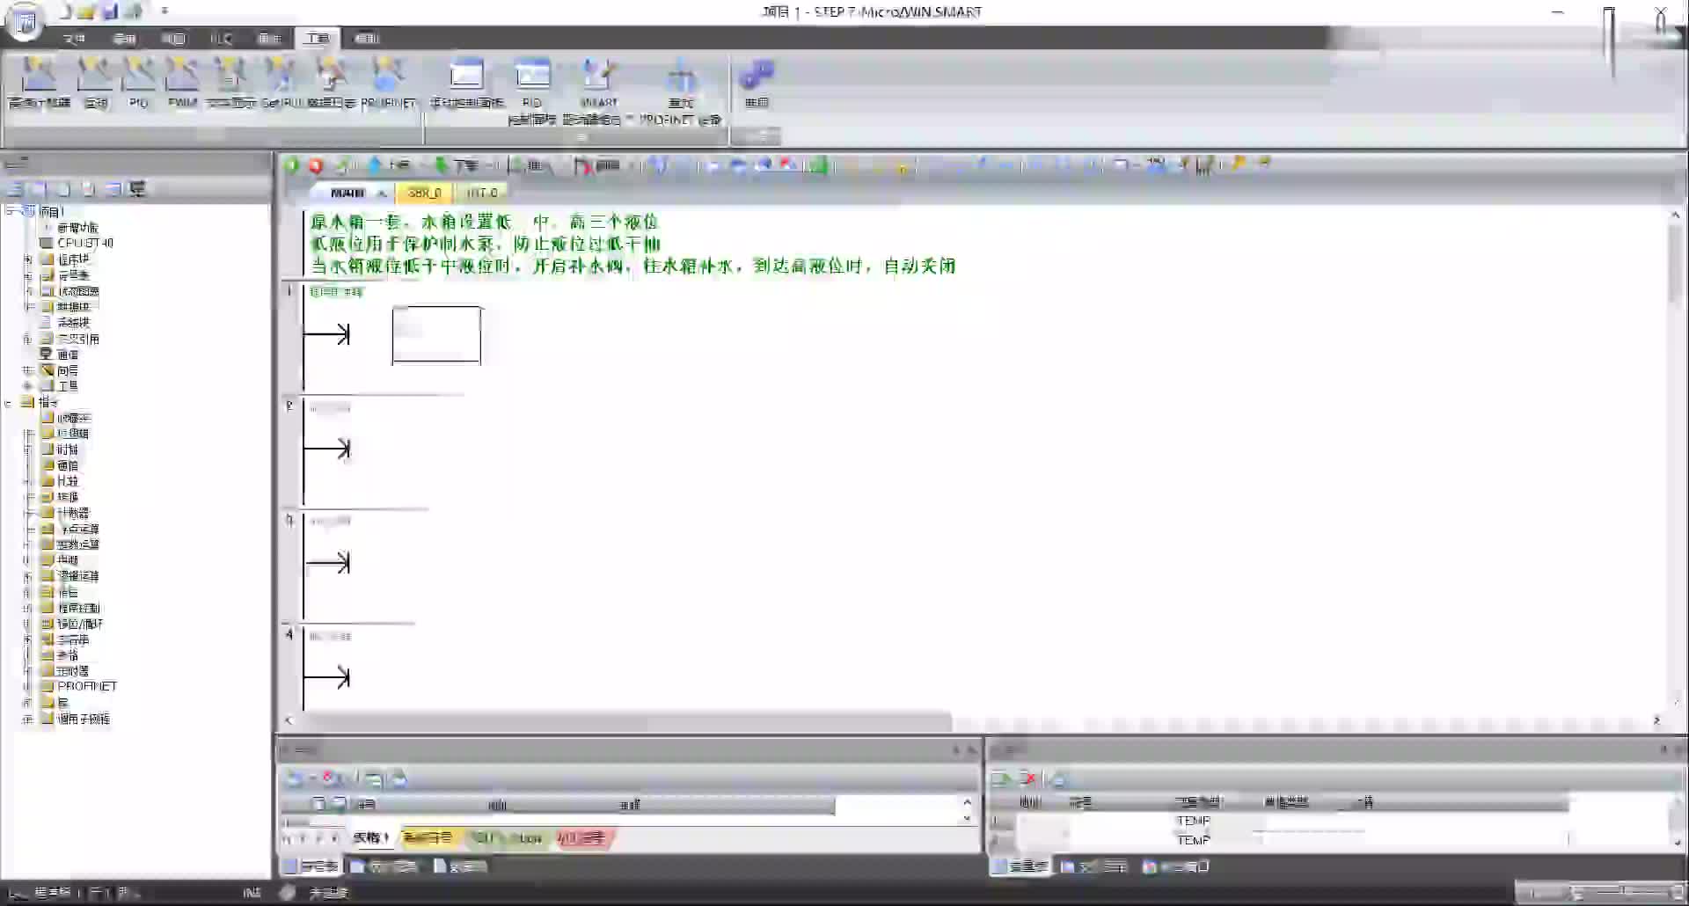
Task: Open the PWM wizard icon
Action: pos(182,83)
